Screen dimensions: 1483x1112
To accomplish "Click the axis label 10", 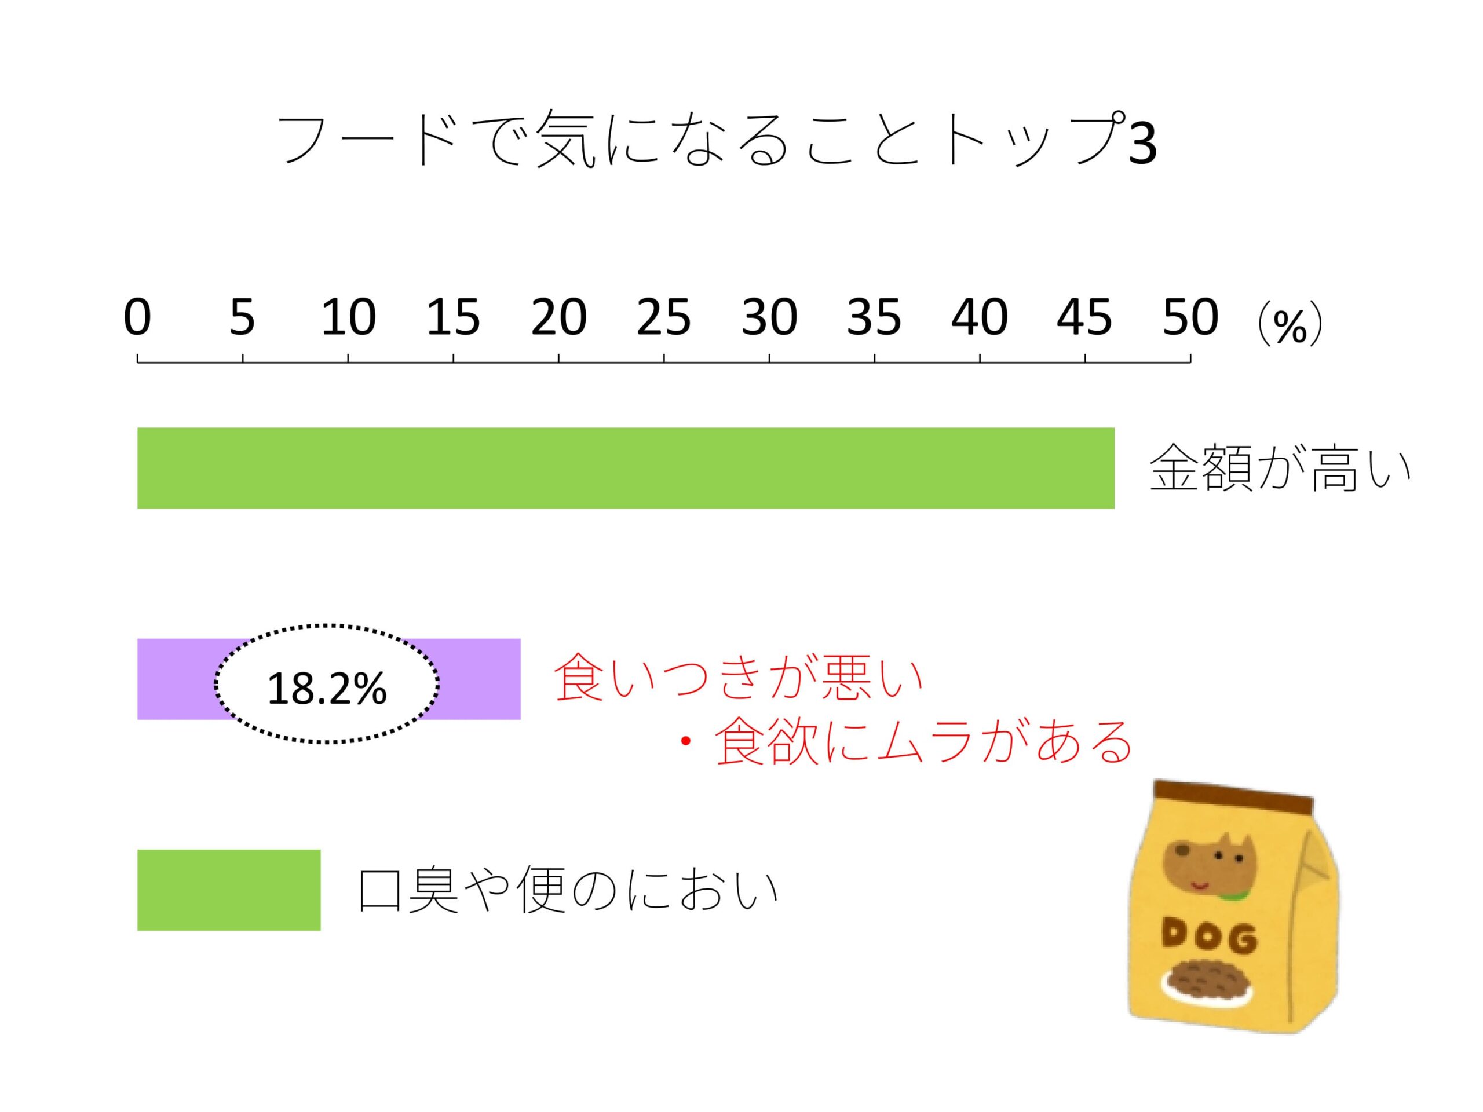I will [x=348, y=317].
